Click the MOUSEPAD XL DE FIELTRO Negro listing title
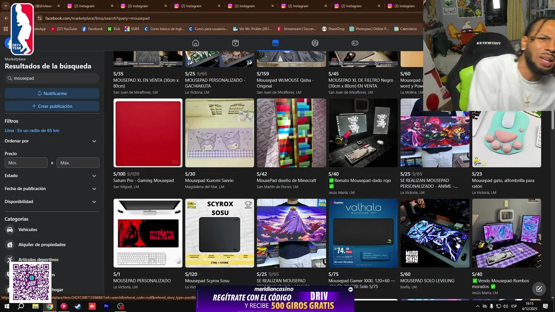The height and width of the screenshot is (312, 555). [x=361, y=83]
